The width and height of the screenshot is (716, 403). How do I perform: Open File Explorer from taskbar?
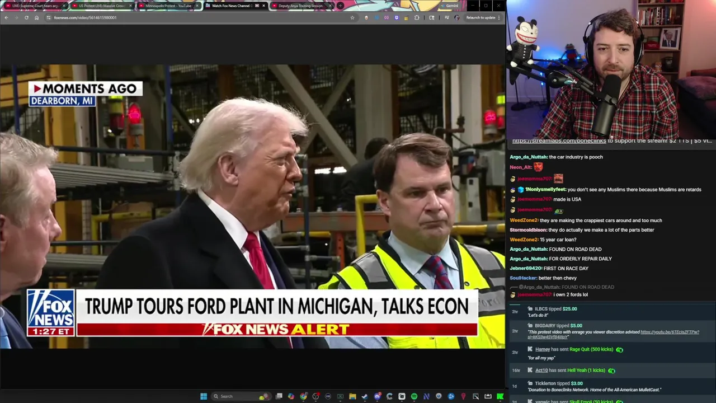352,396
